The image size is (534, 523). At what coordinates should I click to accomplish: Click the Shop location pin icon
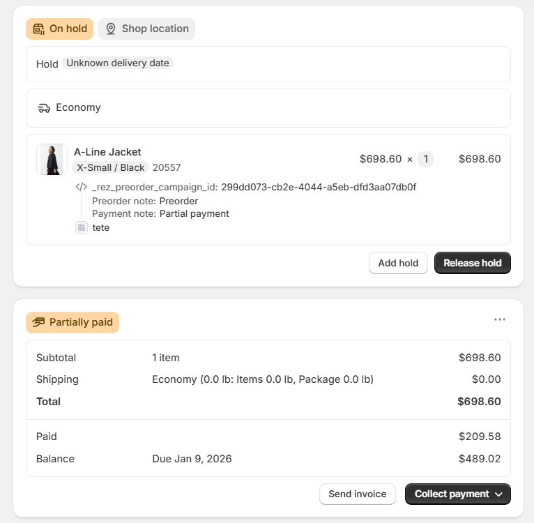[x=111, y=29]
